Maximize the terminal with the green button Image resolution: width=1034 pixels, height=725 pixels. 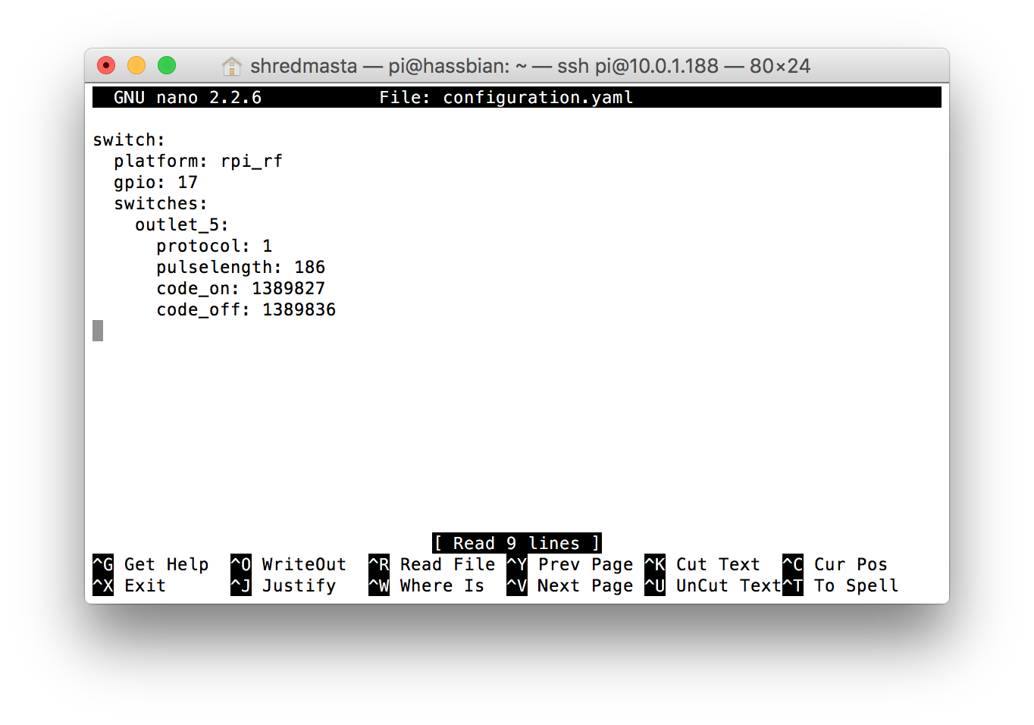click(x=167, y=65)
